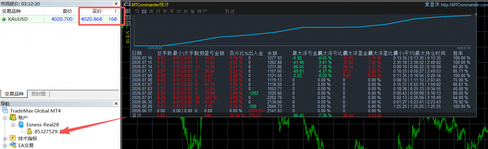Expand the EA交易 tree node
This screenshot has width=488, height=149.
click(4, 145)
